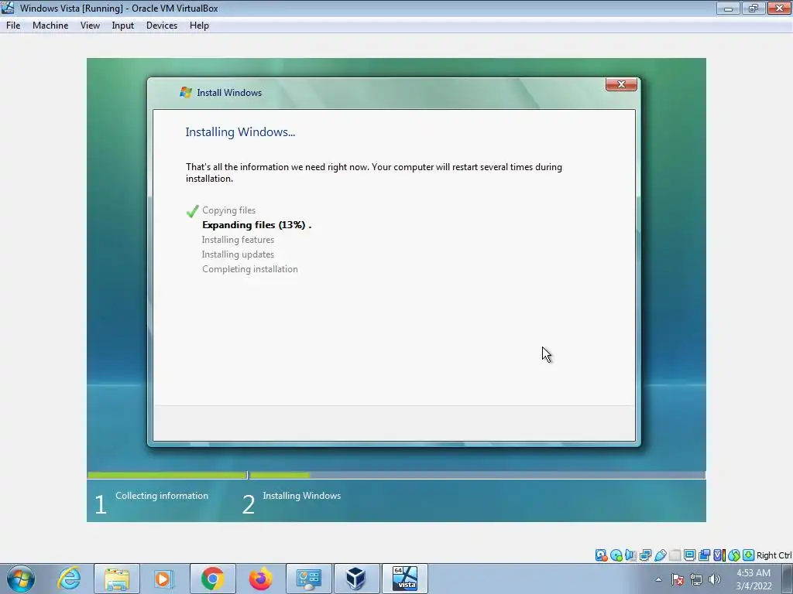Click the Installing Windows progress bar
Screen dimensions: 793x594
click(477, 476)
